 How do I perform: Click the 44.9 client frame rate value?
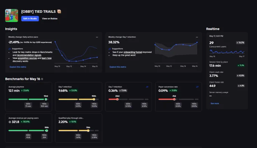point(212,86)
